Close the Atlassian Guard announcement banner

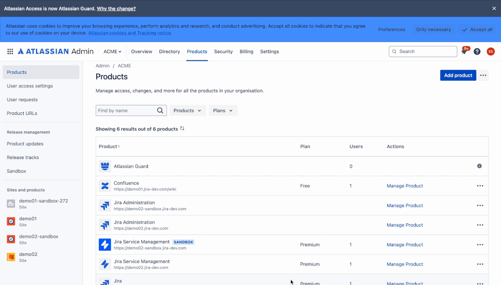pos(494,9)
